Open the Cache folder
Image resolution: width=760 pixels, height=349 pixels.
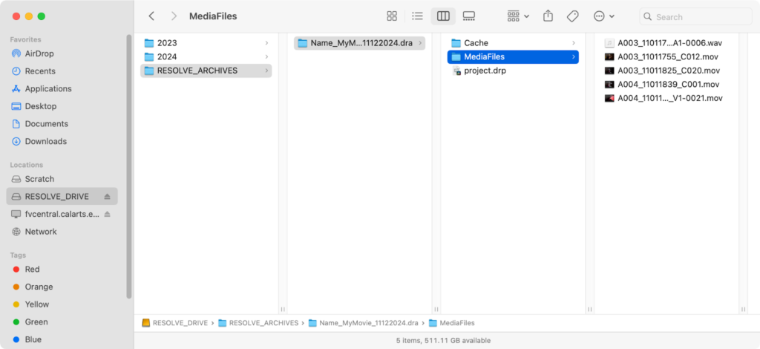(476, 43)
